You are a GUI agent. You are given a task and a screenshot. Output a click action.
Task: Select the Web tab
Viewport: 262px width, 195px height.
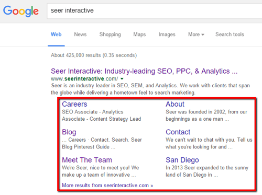tap(56, 35)
